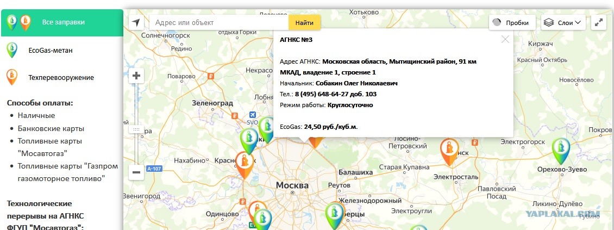The image size is (614, 230).
Task: Click the price 24,50 руб./куб.м. text
Action: [x=331, y=127]
